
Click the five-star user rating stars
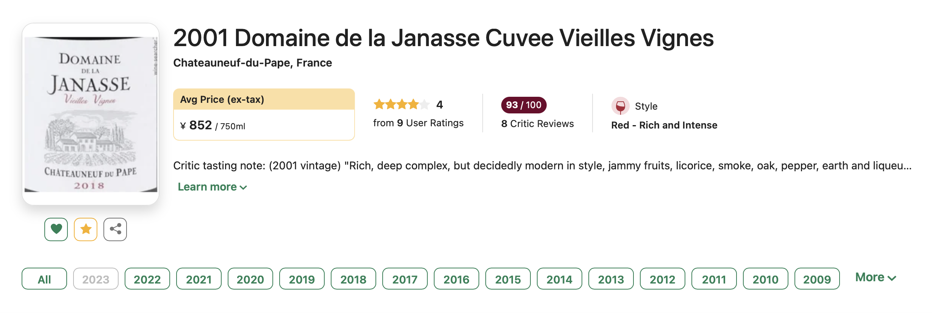click(x=401, y=104)
